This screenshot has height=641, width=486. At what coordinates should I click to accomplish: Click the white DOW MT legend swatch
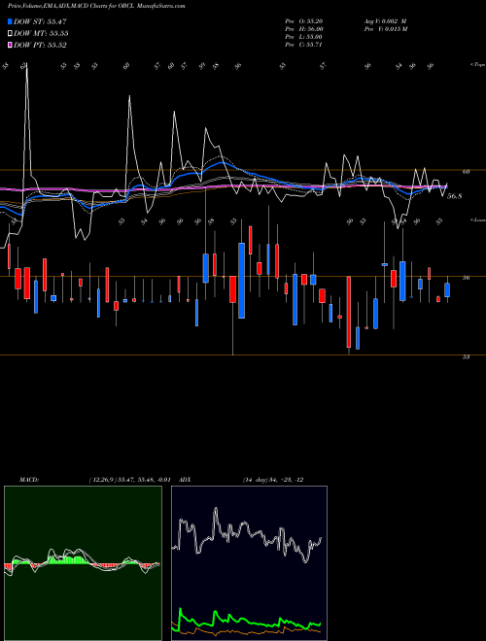11,34
